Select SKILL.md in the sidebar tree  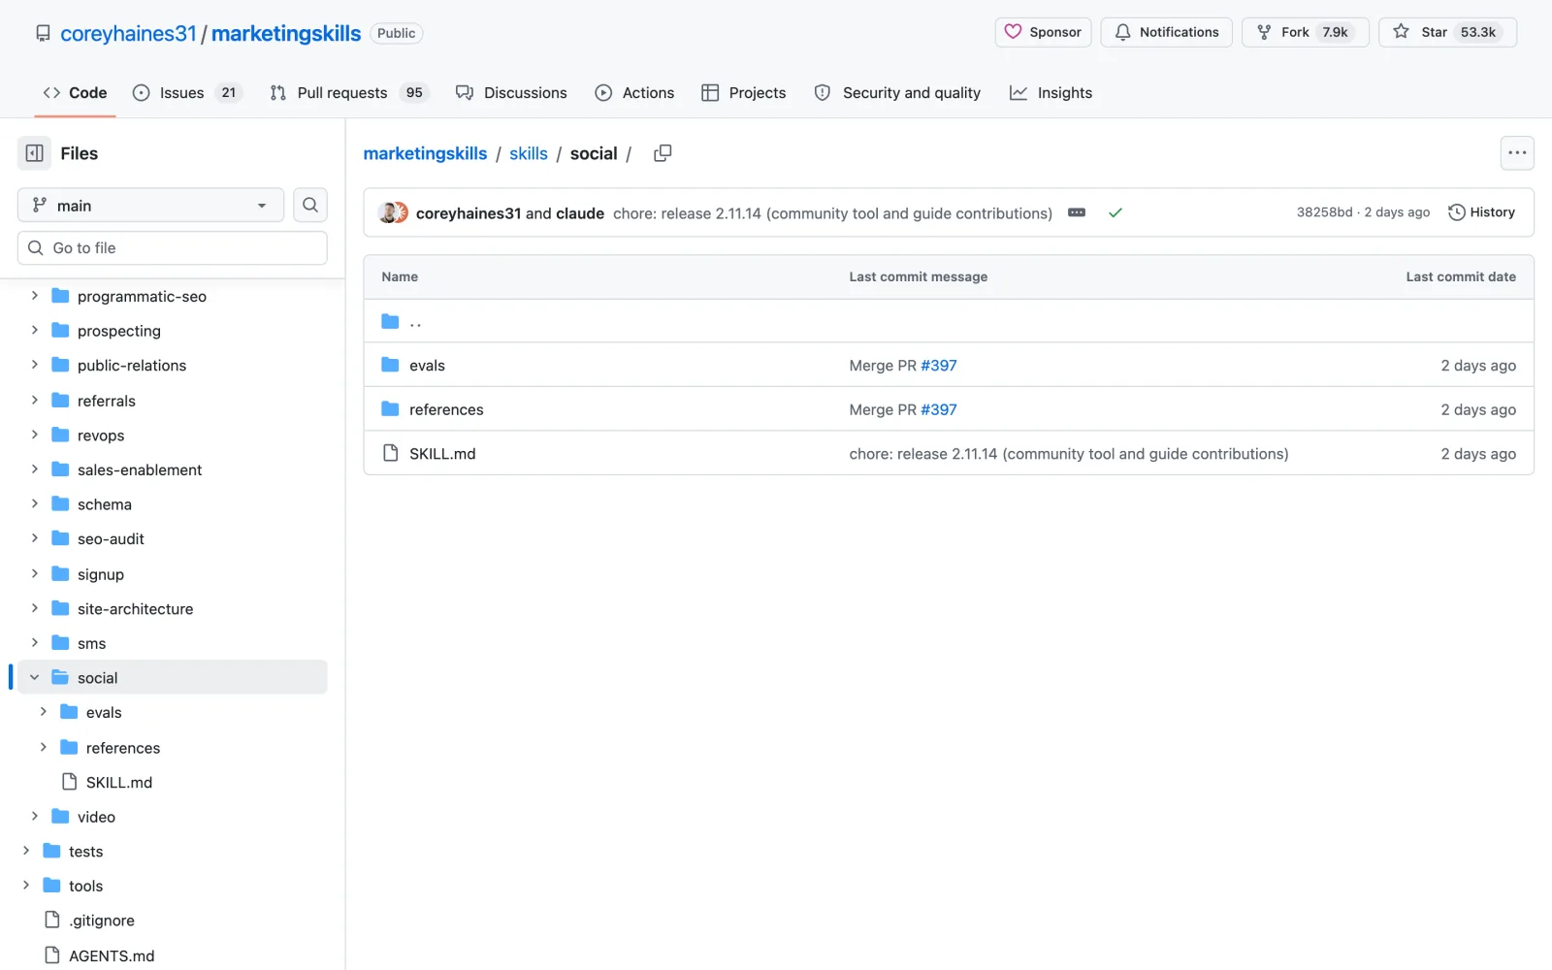119,782
